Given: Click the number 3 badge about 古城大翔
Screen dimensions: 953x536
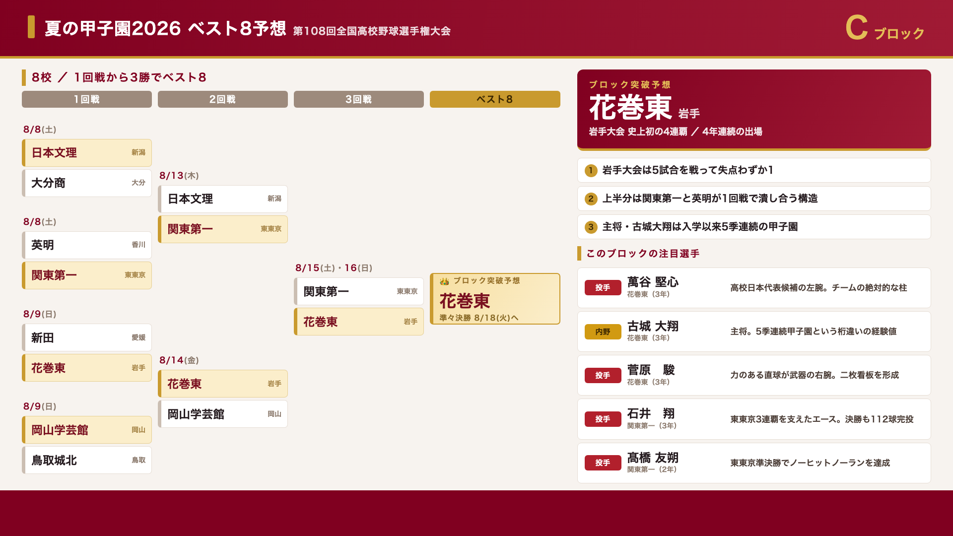Looking at the screenshot, I should pos(591,227).
